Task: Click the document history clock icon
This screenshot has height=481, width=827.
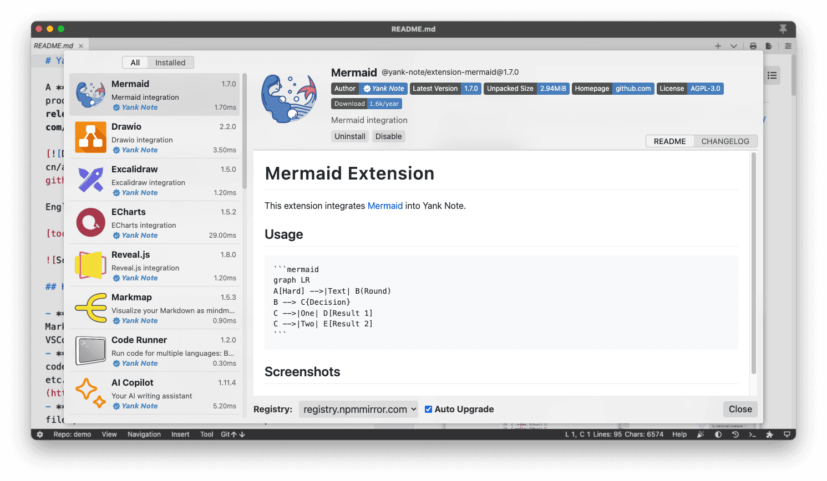Action: pos(735,434)
